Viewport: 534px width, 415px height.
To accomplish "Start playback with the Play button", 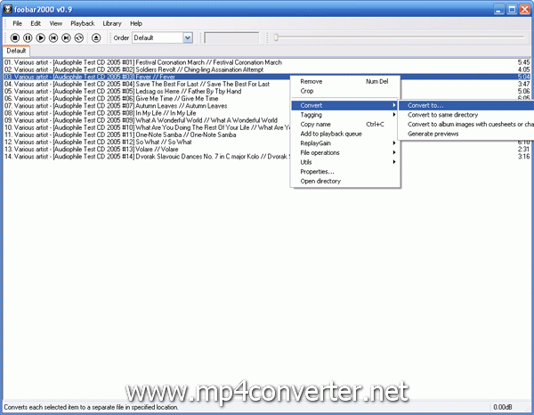I will tap(41, 38).
